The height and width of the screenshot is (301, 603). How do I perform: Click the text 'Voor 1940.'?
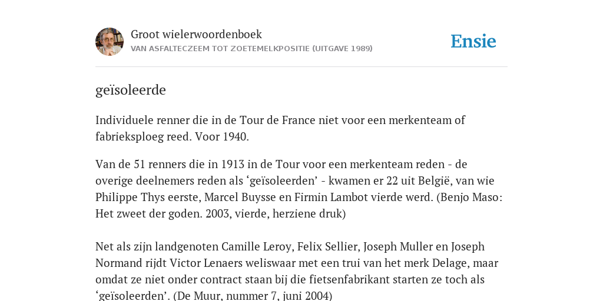click(x=222, y=136)
